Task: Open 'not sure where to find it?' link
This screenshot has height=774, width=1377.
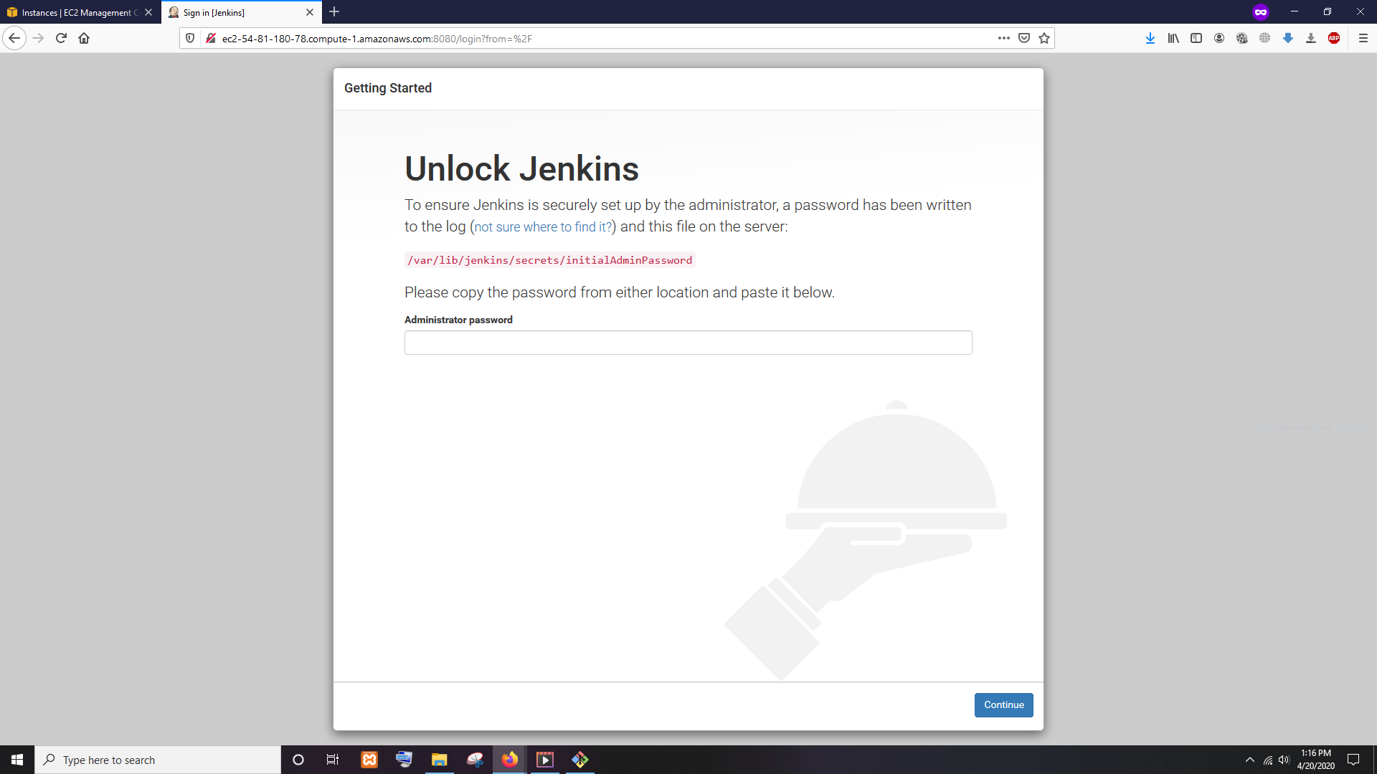Action: [543, 227]
